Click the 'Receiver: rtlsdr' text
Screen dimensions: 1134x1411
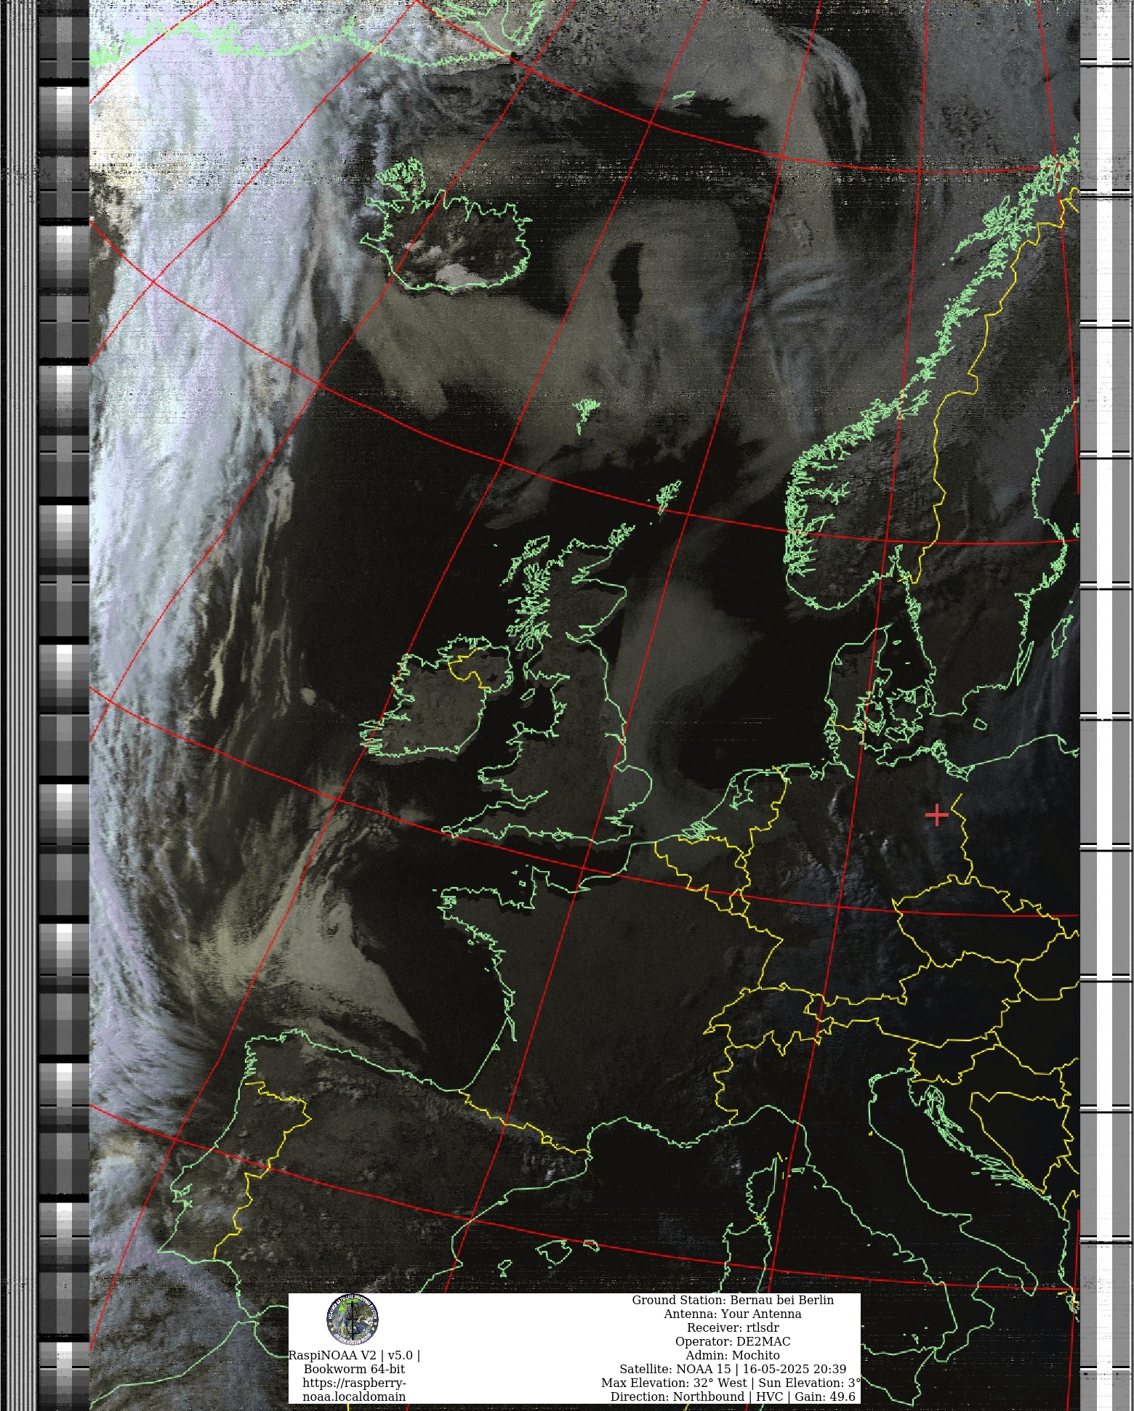[x=733, y=1327]
